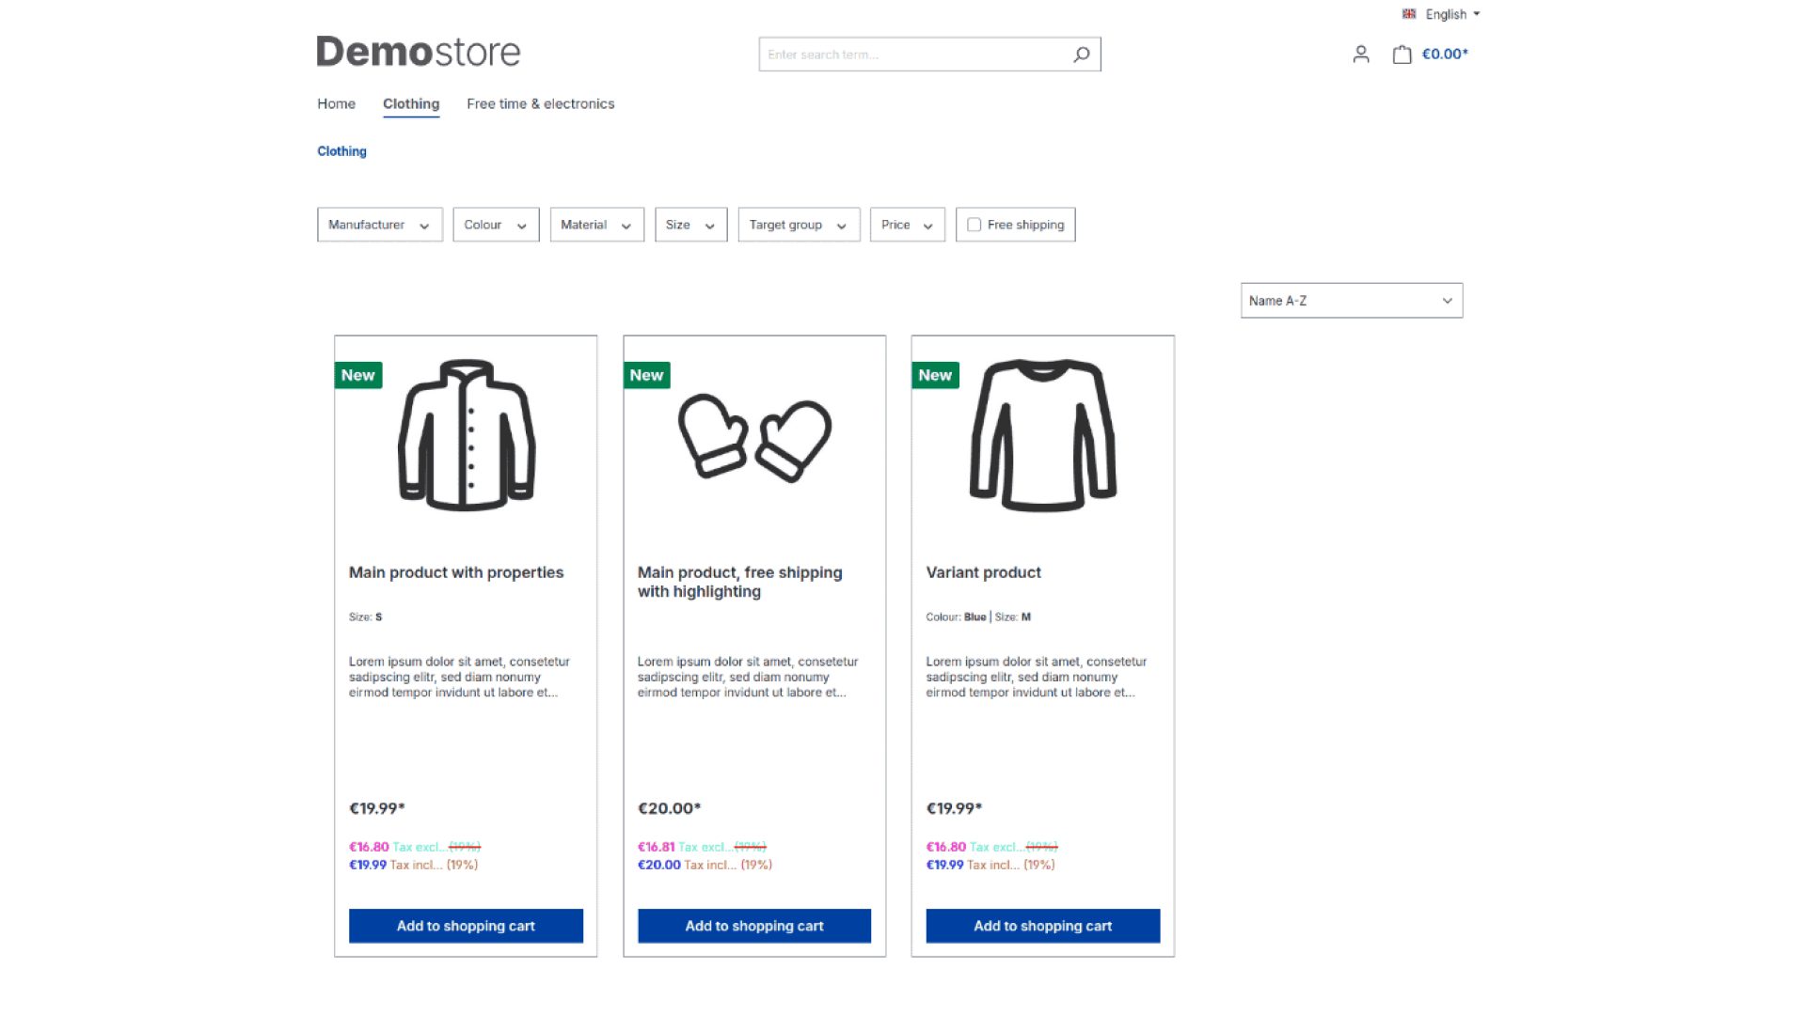The height and width of the screenshot is (1015, 1806).
Task: Click the €0.00 cart total
Action: tap(1445, 55)
